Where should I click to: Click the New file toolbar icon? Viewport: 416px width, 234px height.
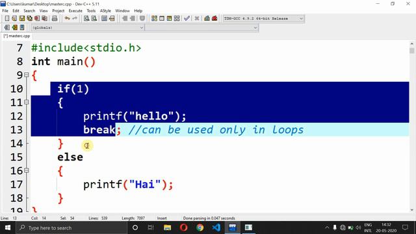pos(7,18)
